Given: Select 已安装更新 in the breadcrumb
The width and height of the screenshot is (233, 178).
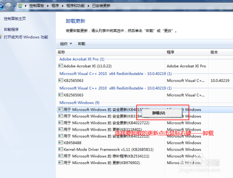Looking at the screenshot, I should [101, 6].
